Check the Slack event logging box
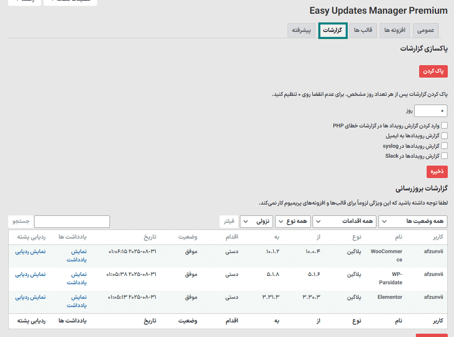454x337 pixels. (x=444, y=156)
